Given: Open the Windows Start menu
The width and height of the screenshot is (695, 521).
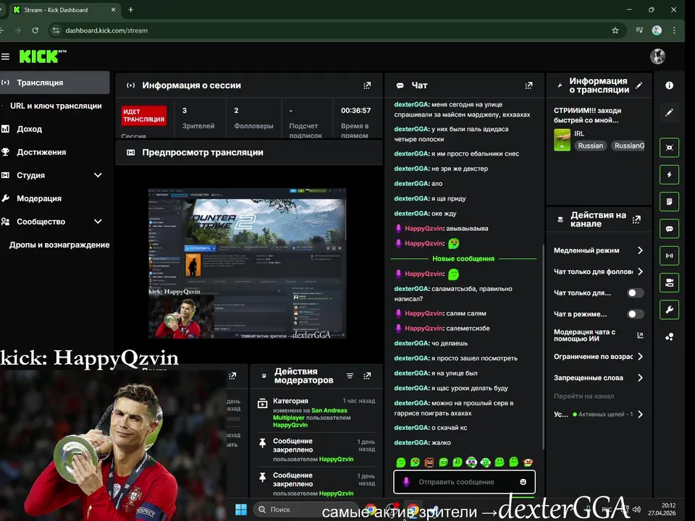Looking at the screenshot, I should 240,509.
